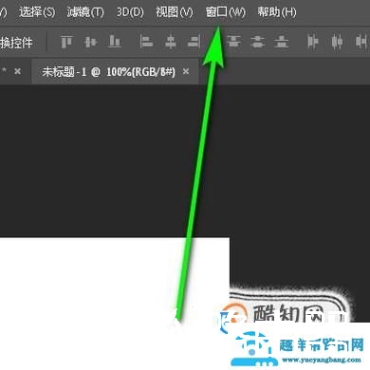Screen dimensions: 370x370
Task: Open the 滤镜(T) menu
Action: pos(85,12)
